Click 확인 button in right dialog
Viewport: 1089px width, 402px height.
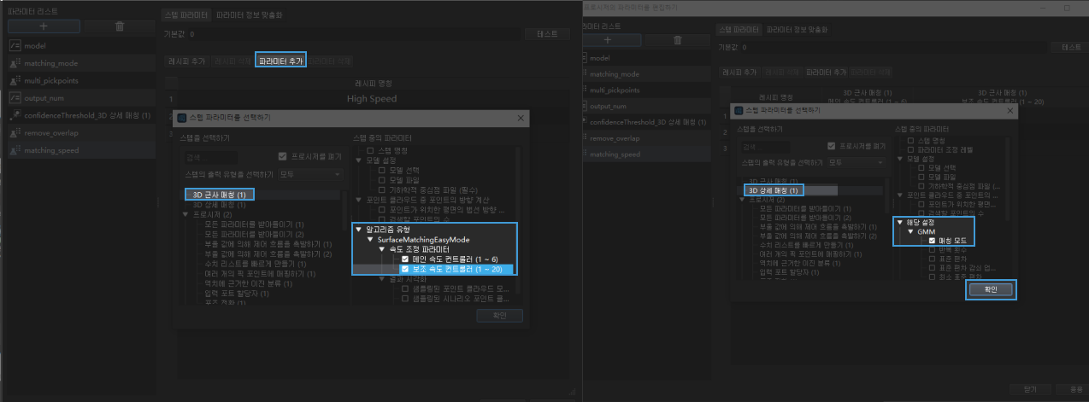(990, 290)
